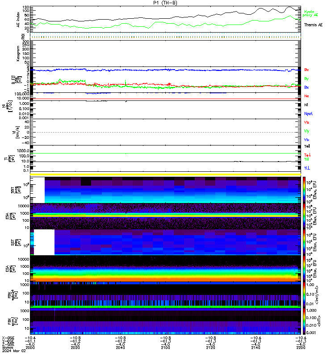Select the red Bz legend entry
335x357 pixels.
[x=306, y=70]
